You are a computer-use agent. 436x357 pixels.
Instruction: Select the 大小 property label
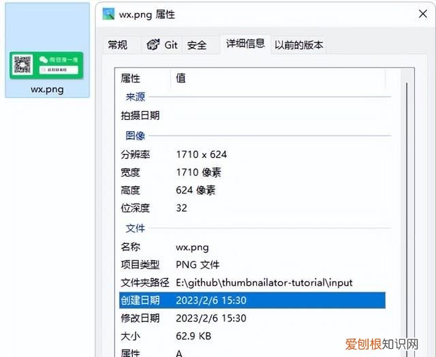tap(130, 336)
